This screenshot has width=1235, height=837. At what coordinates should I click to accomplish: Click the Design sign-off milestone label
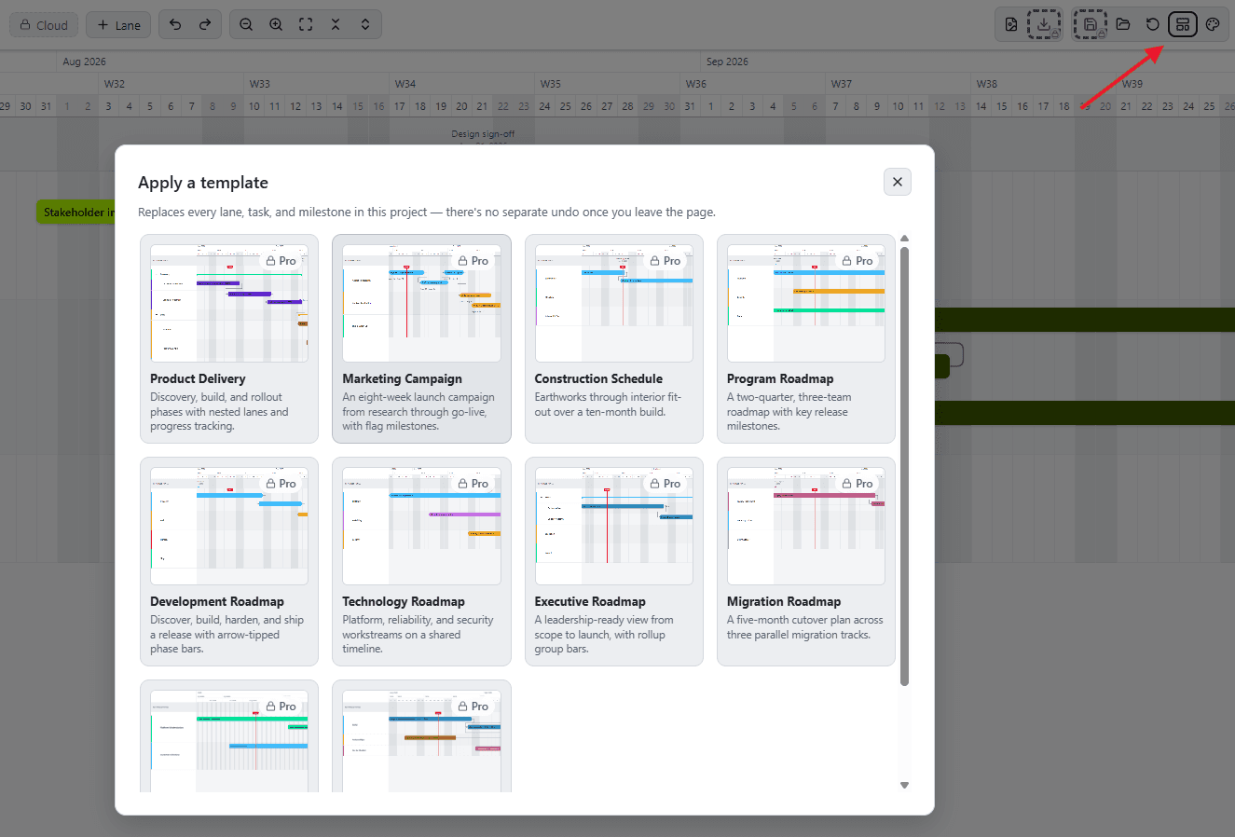483,134
